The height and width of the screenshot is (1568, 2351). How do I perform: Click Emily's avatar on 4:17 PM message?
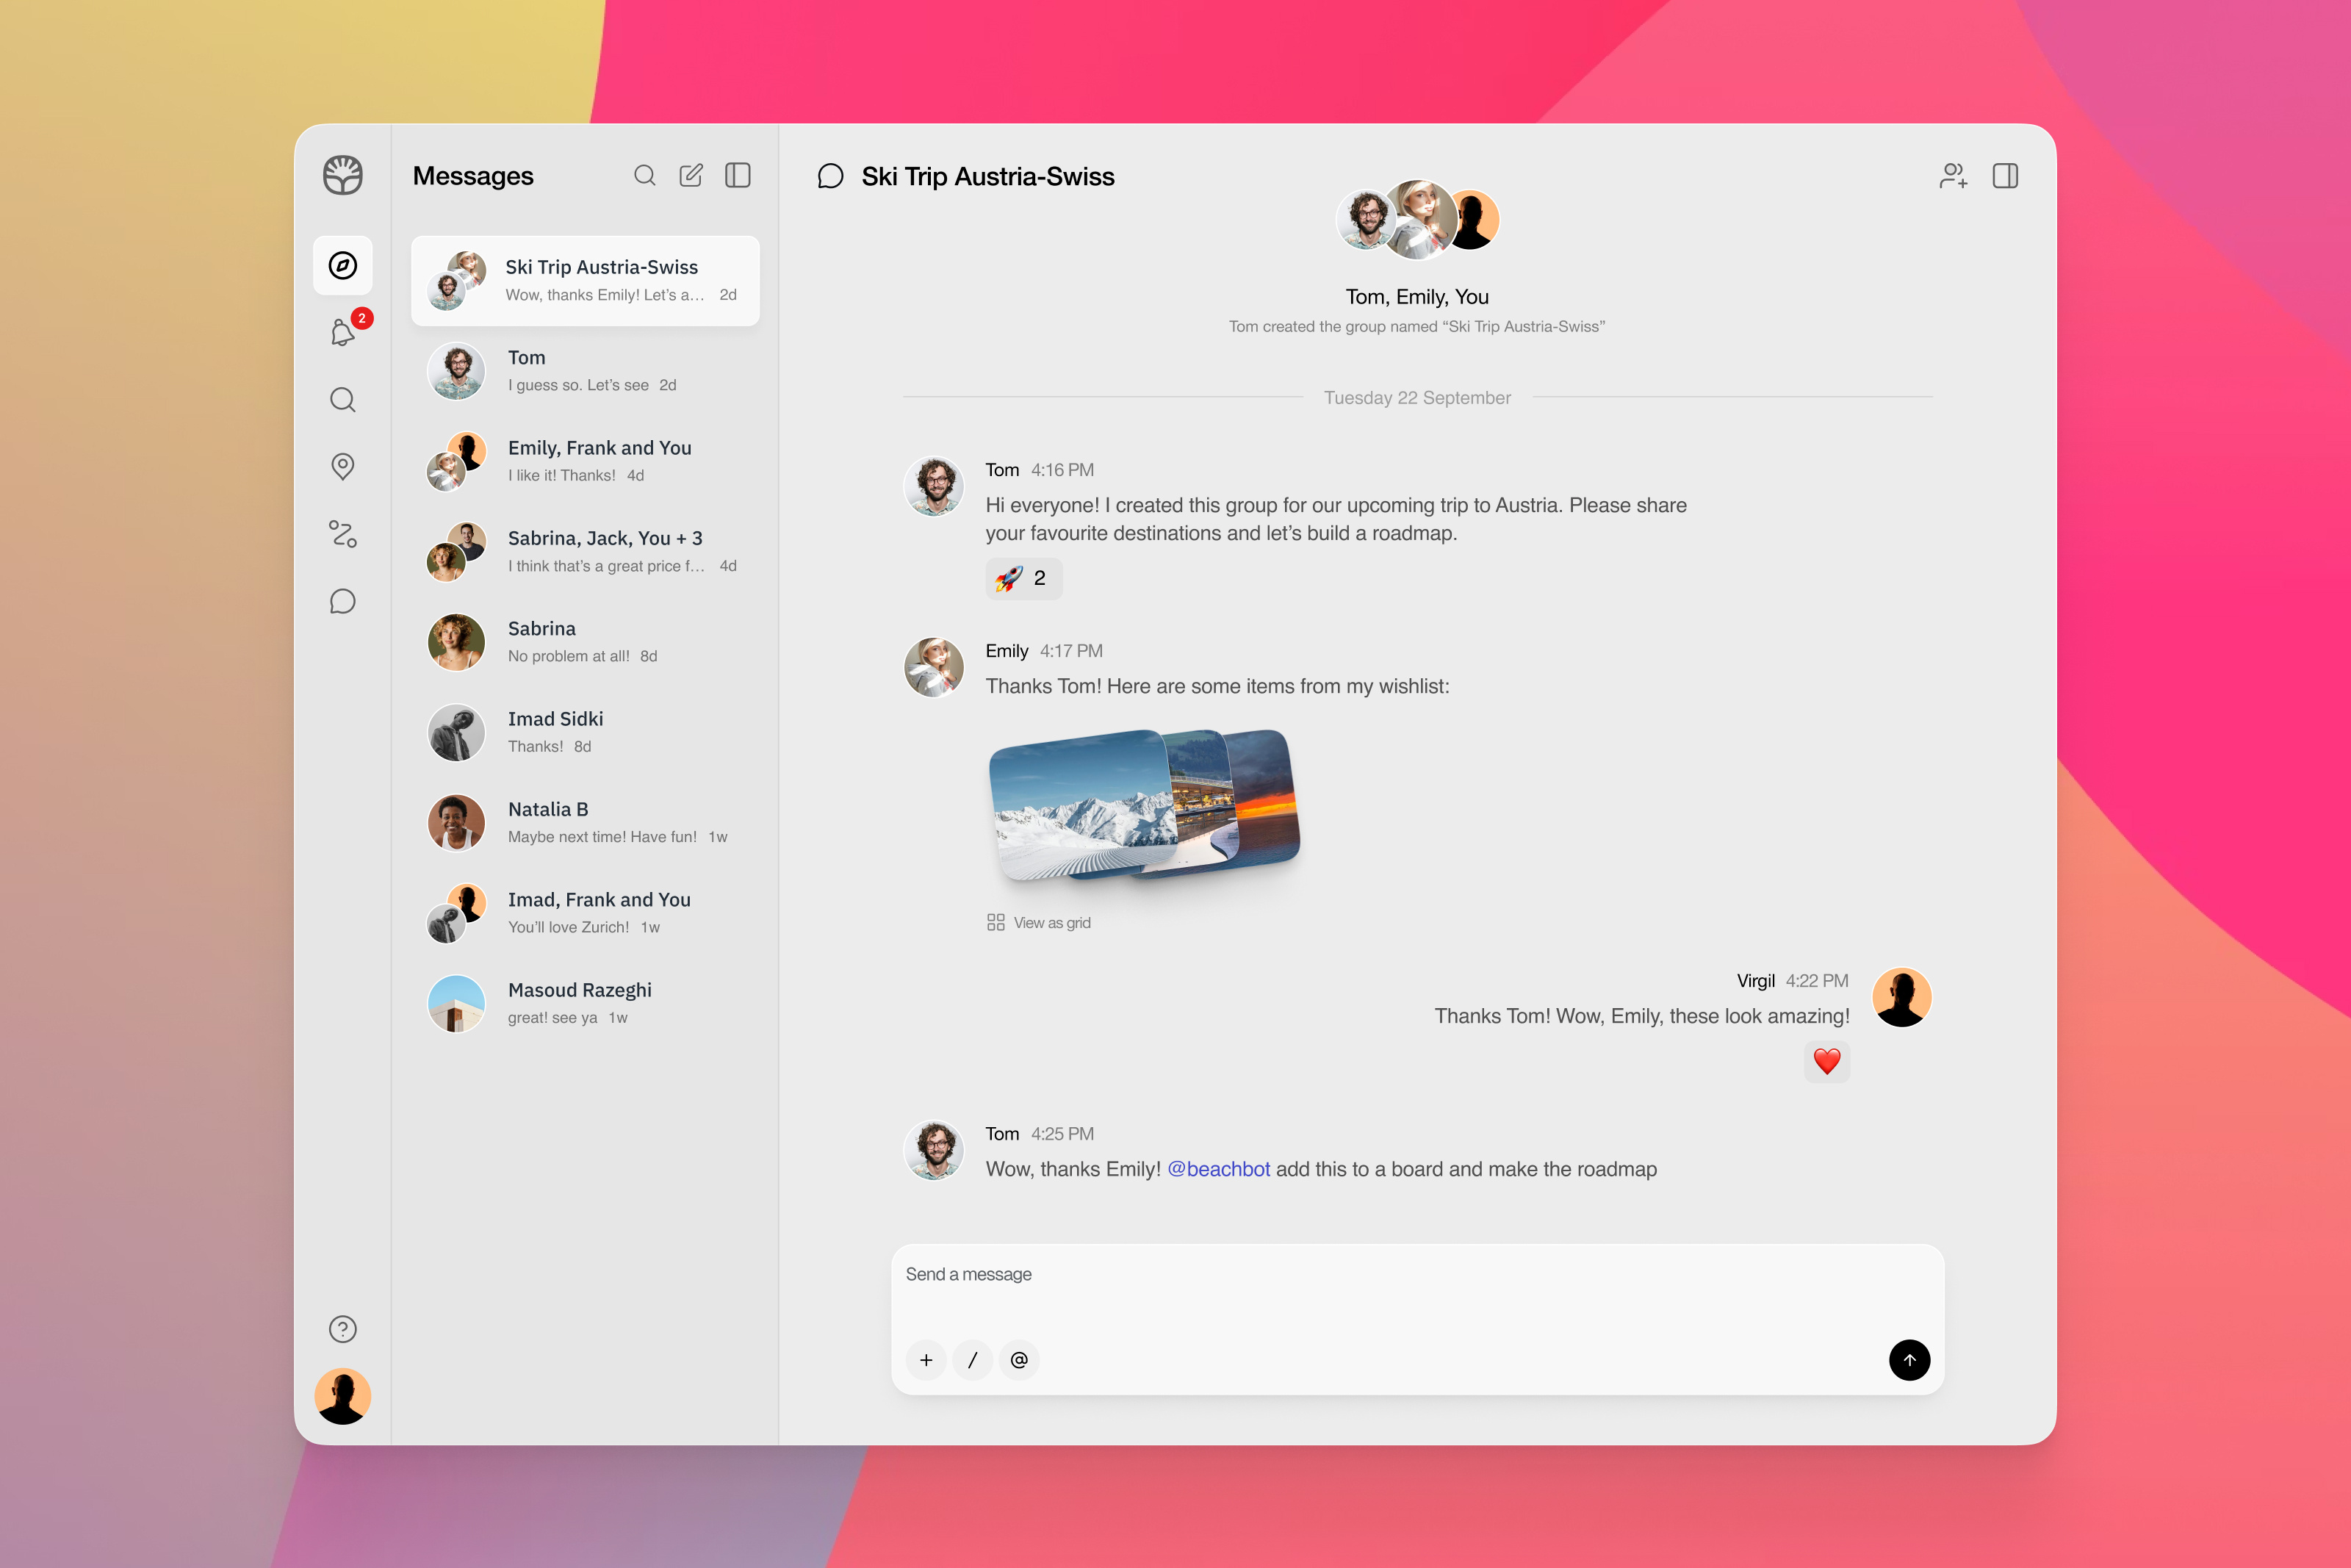[x=934, y=668]
